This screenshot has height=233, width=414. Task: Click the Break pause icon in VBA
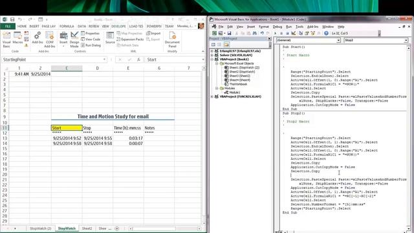[x=281, y=33]
